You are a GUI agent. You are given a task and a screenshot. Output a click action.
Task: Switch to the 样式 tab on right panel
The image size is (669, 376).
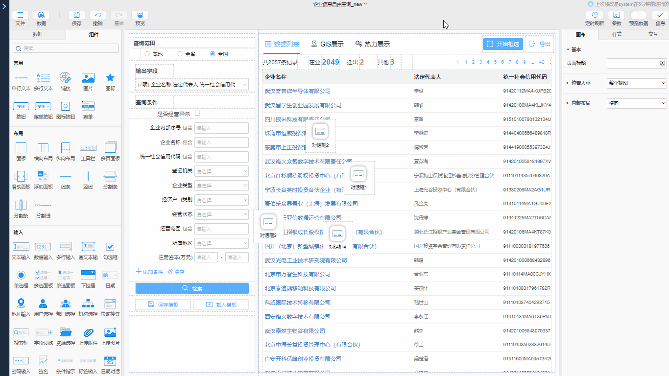point(616,35)
